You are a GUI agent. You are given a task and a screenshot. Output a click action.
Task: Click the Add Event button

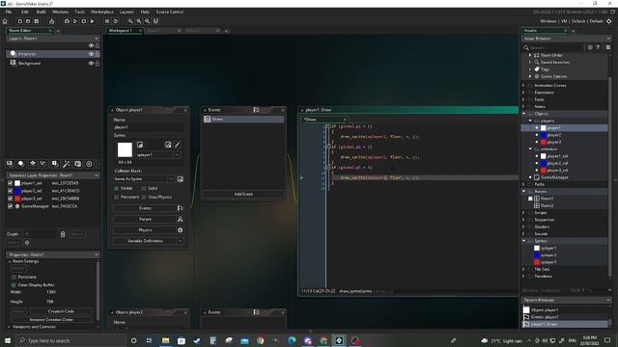[x=243, y=194]
